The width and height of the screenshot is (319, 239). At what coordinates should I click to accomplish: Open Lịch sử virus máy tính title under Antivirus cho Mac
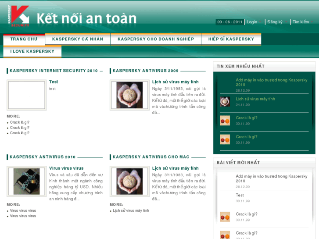click(176, 168)
